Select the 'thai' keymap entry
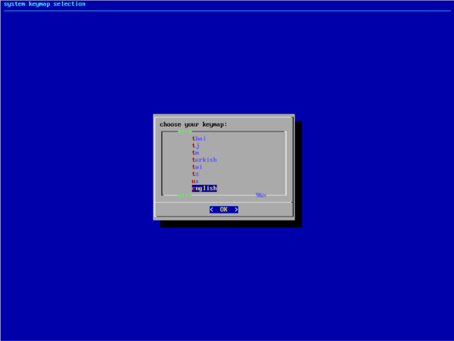 pos(199,138)
